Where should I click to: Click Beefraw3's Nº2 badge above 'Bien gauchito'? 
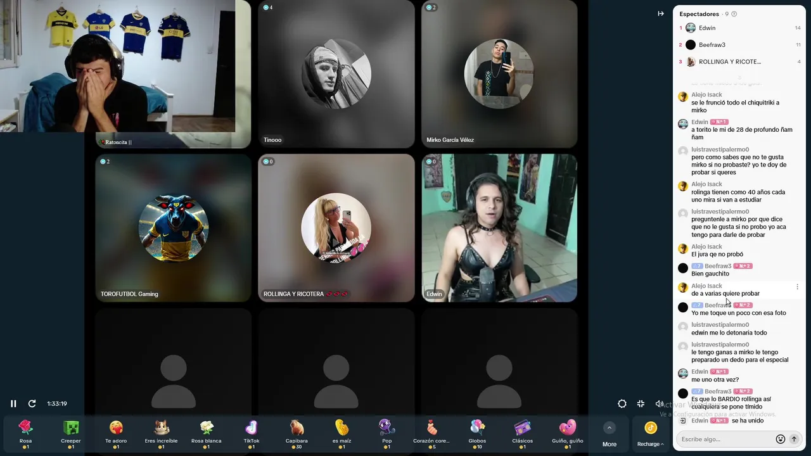tap(743, 266)
